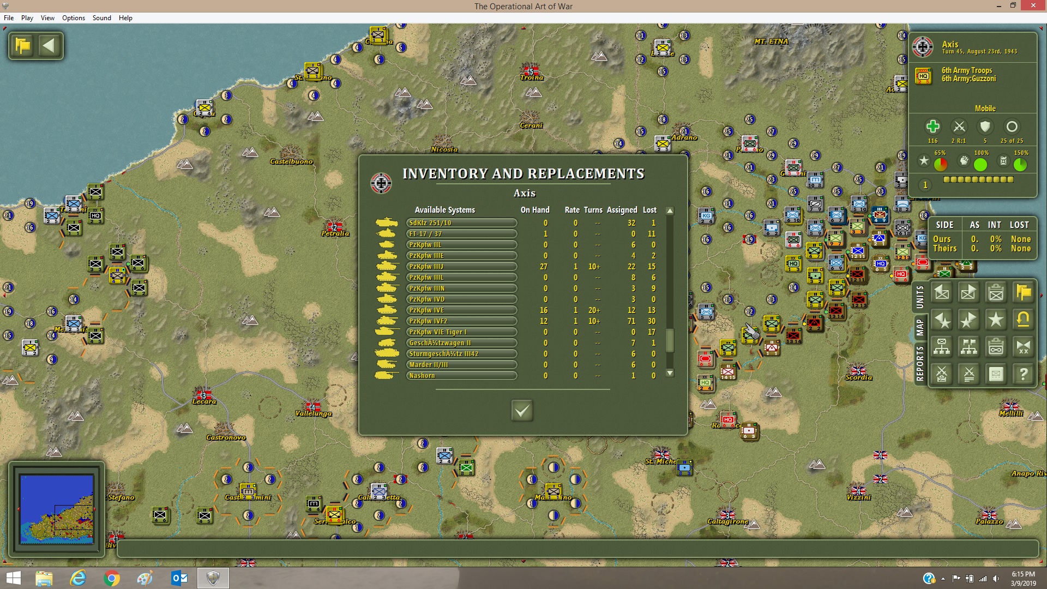Select the PzKpfw IVF2 system bar
The image size is (1047, 589).
(x=461, y=321)
